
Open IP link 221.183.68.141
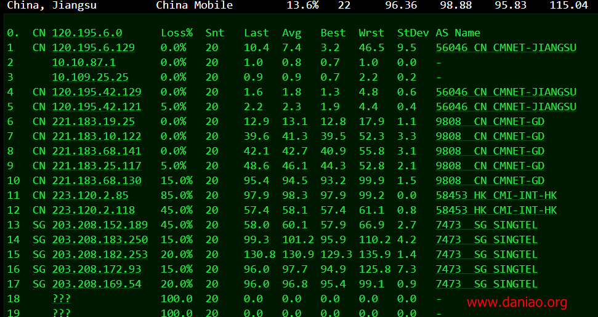click(x=97, y=151)
